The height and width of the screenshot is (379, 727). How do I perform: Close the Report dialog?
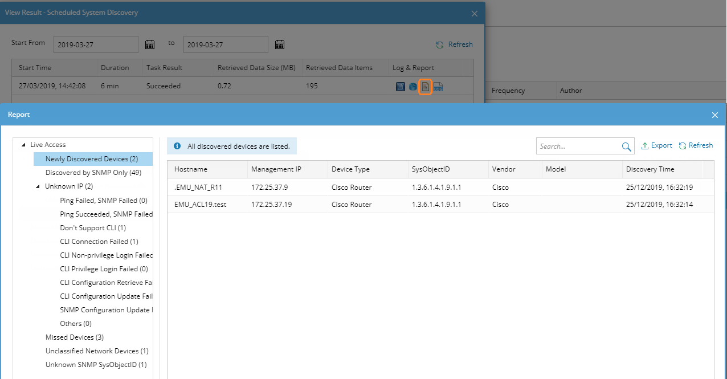pyautogui.click(x=715, y=115)
